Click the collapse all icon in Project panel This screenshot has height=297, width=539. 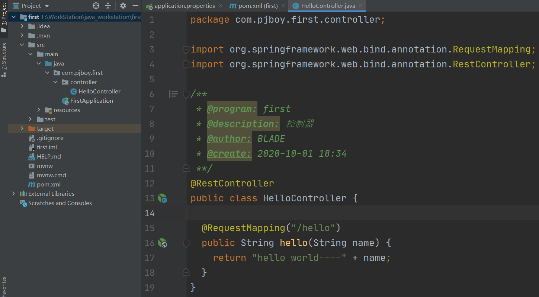pyautogui.click(x=108, y=6)
